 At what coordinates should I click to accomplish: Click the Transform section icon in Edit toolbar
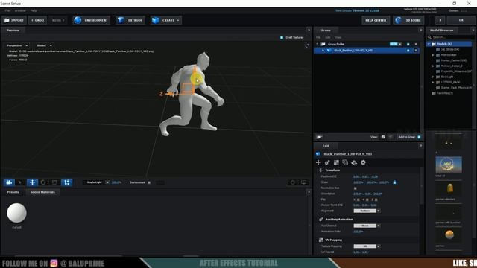tap(318, 162)
